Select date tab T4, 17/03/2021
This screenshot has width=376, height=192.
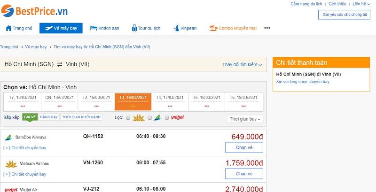click(x=170, y=102)
